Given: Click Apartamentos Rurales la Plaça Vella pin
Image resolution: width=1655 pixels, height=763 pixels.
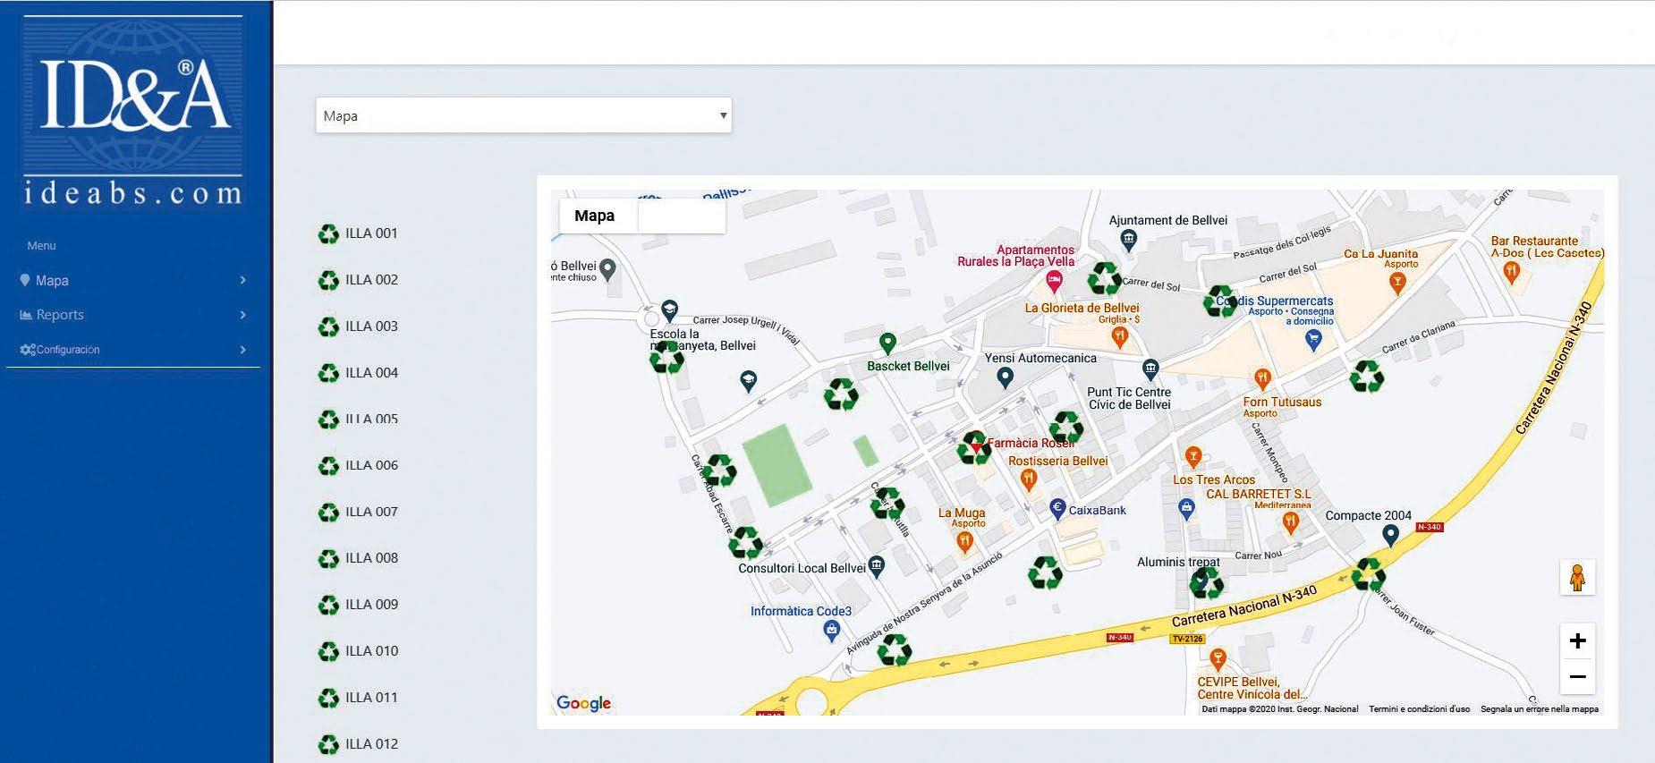Looking at the screenshot, I should (x=1055, y=282).
